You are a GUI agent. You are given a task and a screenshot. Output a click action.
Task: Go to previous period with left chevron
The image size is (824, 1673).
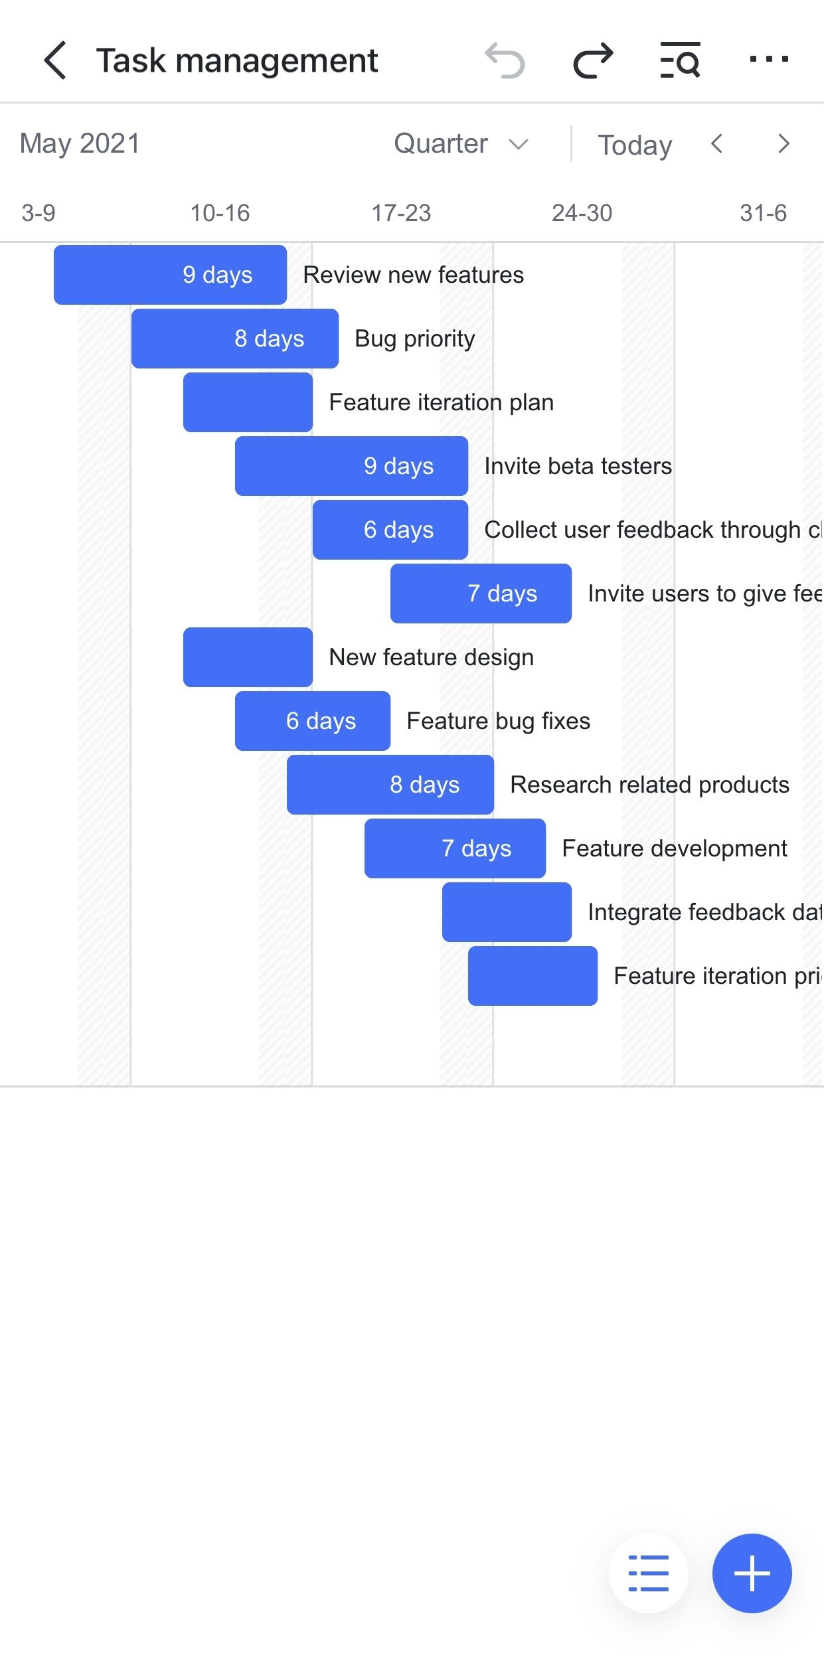(x=716, y=144)
